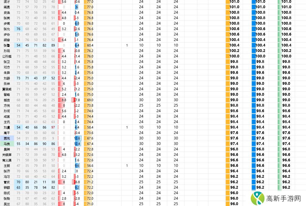Select the 公孙越 name cell

(7, 56)
